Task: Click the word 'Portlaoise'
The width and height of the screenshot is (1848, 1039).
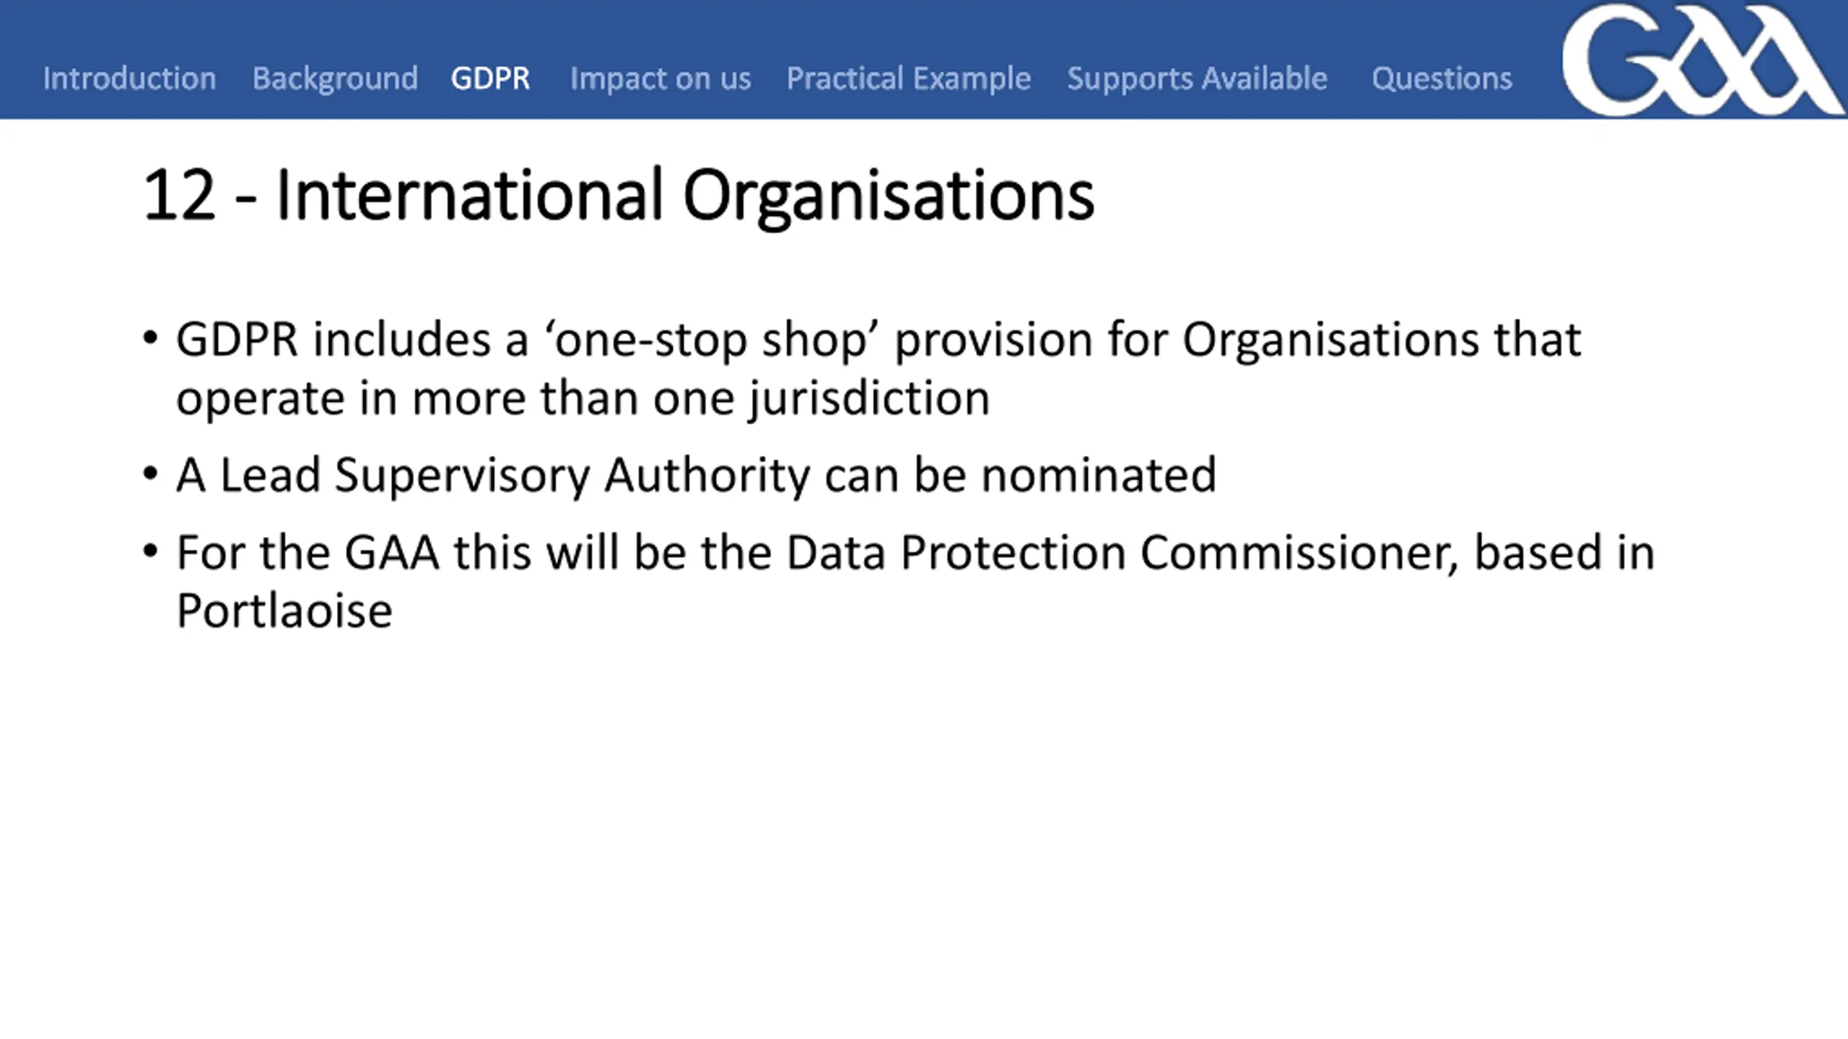Action: tap(284, 611)
